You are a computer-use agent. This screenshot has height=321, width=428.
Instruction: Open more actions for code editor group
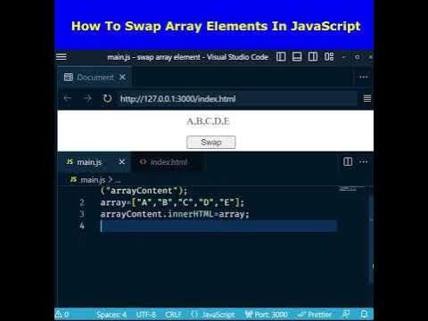[x=364, y=161]
